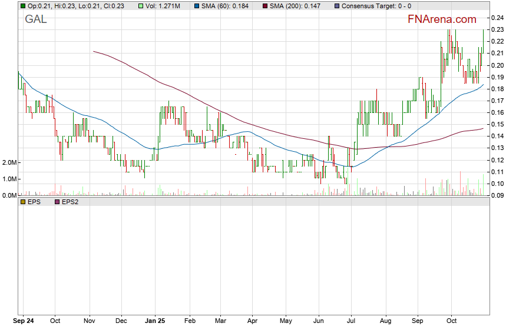Viewport: 506px width, 333px height.
Task: Open the FNArena.com watermark link
Action: pyautogui.click(x=442, y=19)
